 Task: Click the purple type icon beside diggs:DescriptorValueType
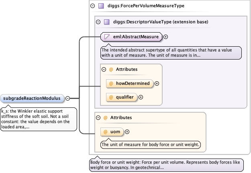(106, 22)
